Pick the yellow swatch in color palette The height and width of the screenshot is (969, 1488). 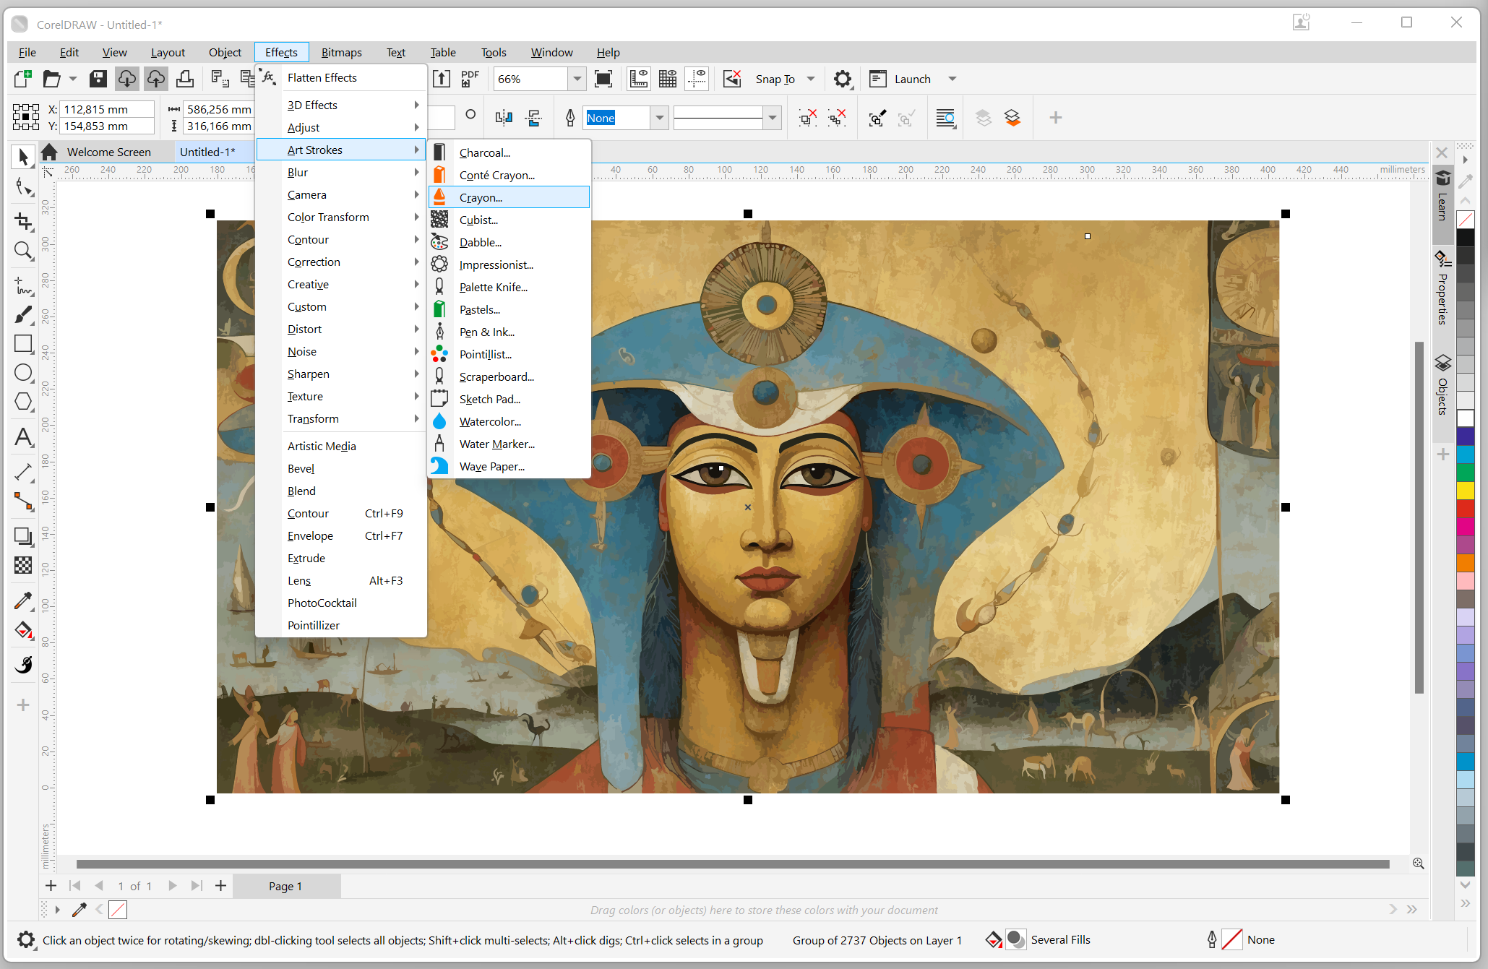1465,491
